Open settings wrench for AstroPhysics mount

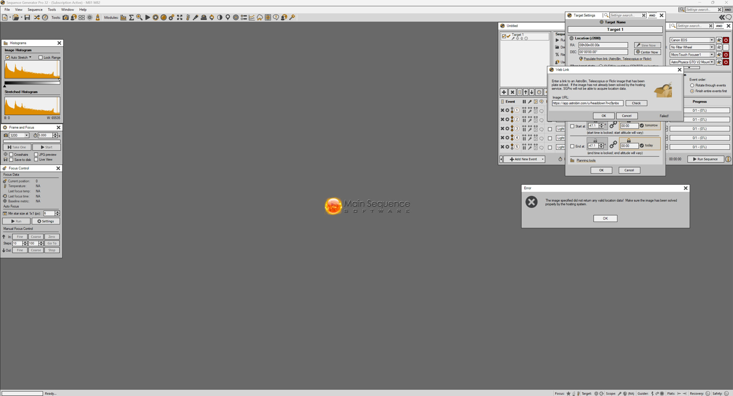(719, 62)
